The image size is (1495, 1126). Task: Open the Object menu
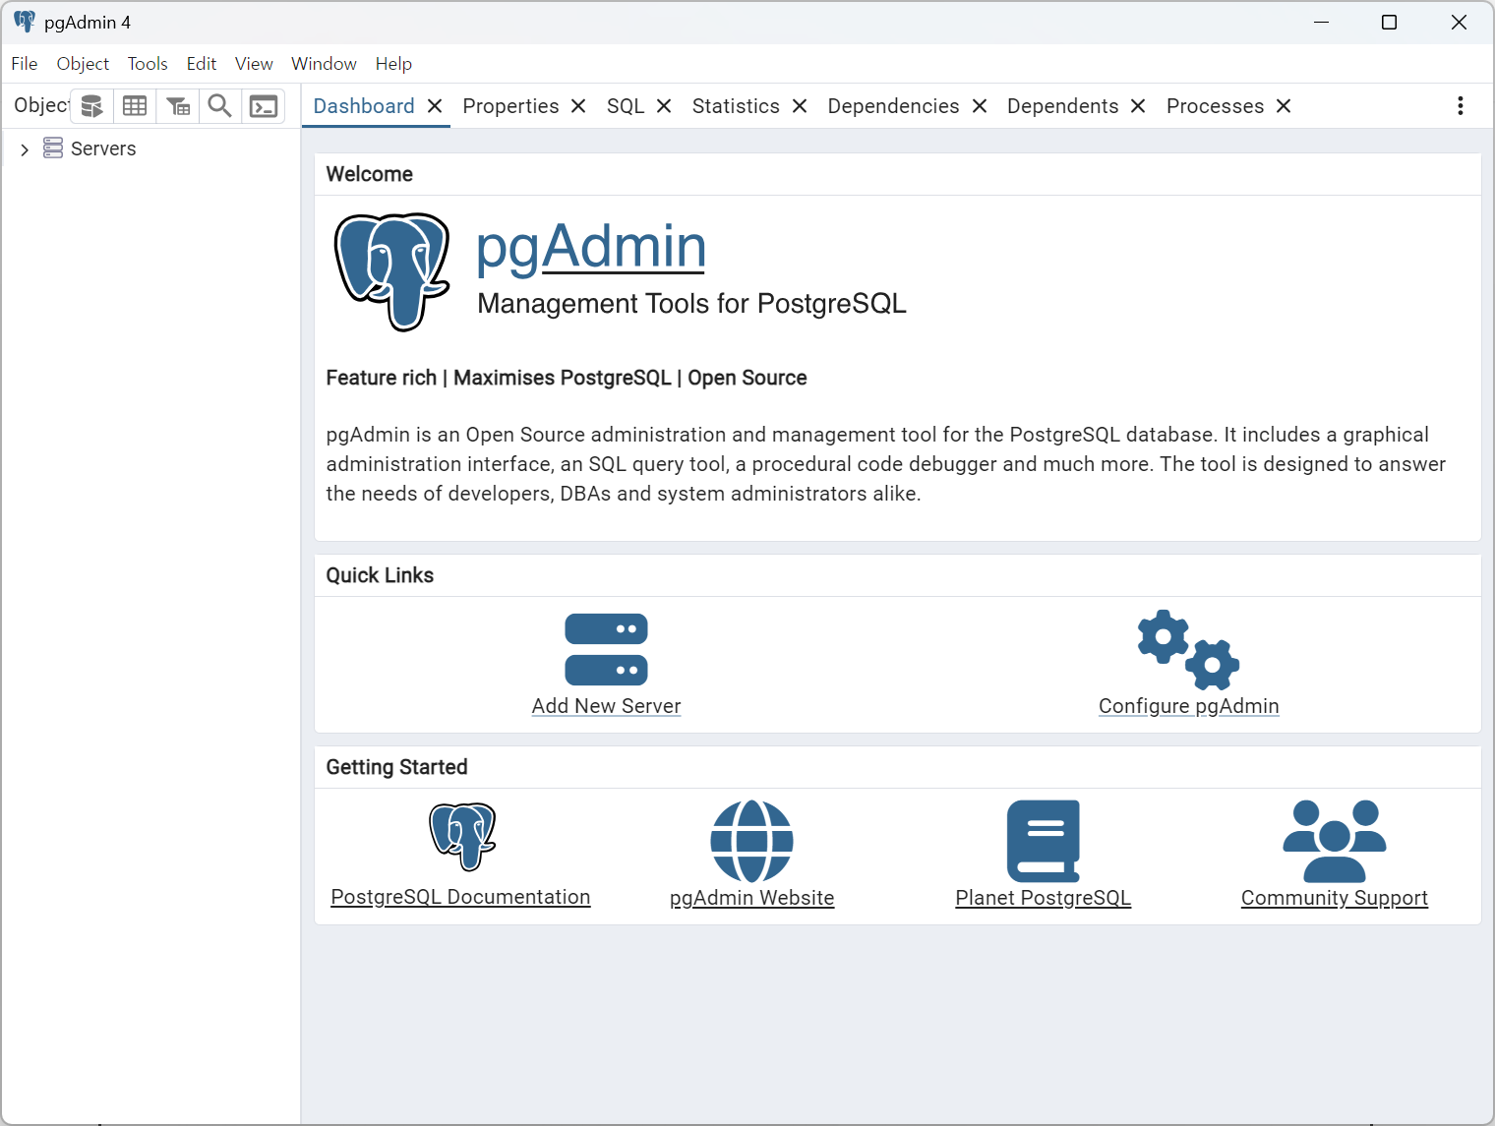pos(83,64)
